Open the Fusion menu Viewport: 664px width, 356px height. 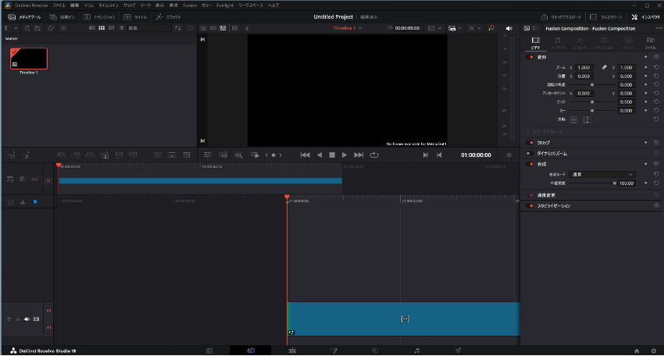pos(190,5)
